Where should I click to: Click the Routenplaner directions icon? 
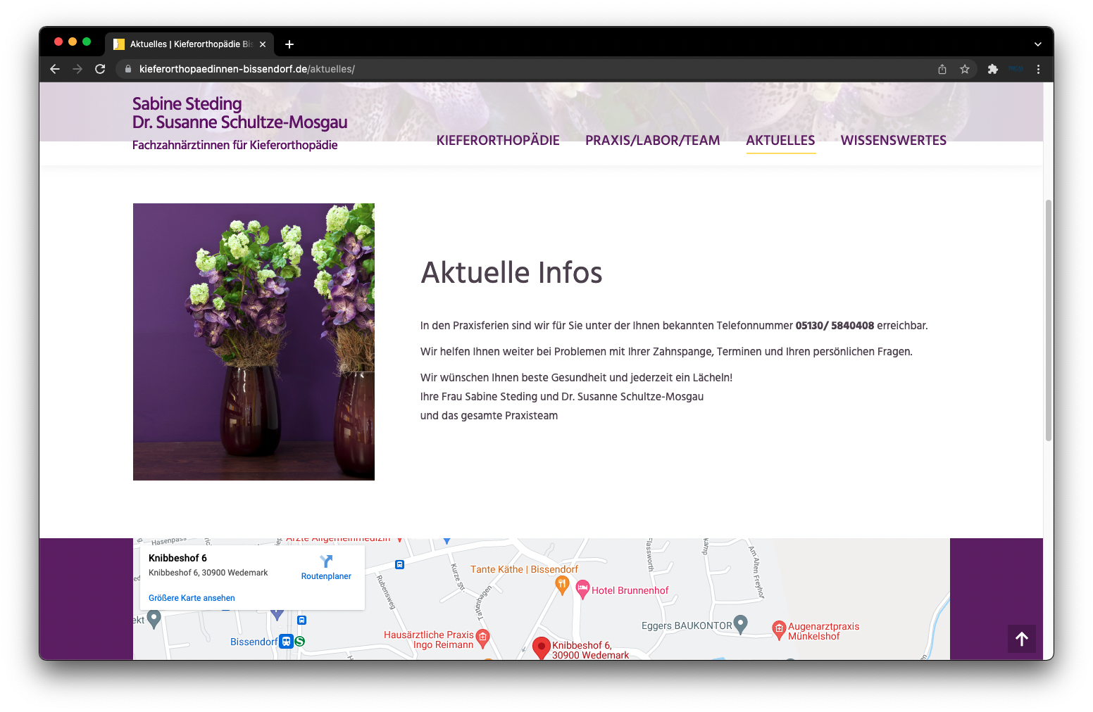[x=326, y=561]
